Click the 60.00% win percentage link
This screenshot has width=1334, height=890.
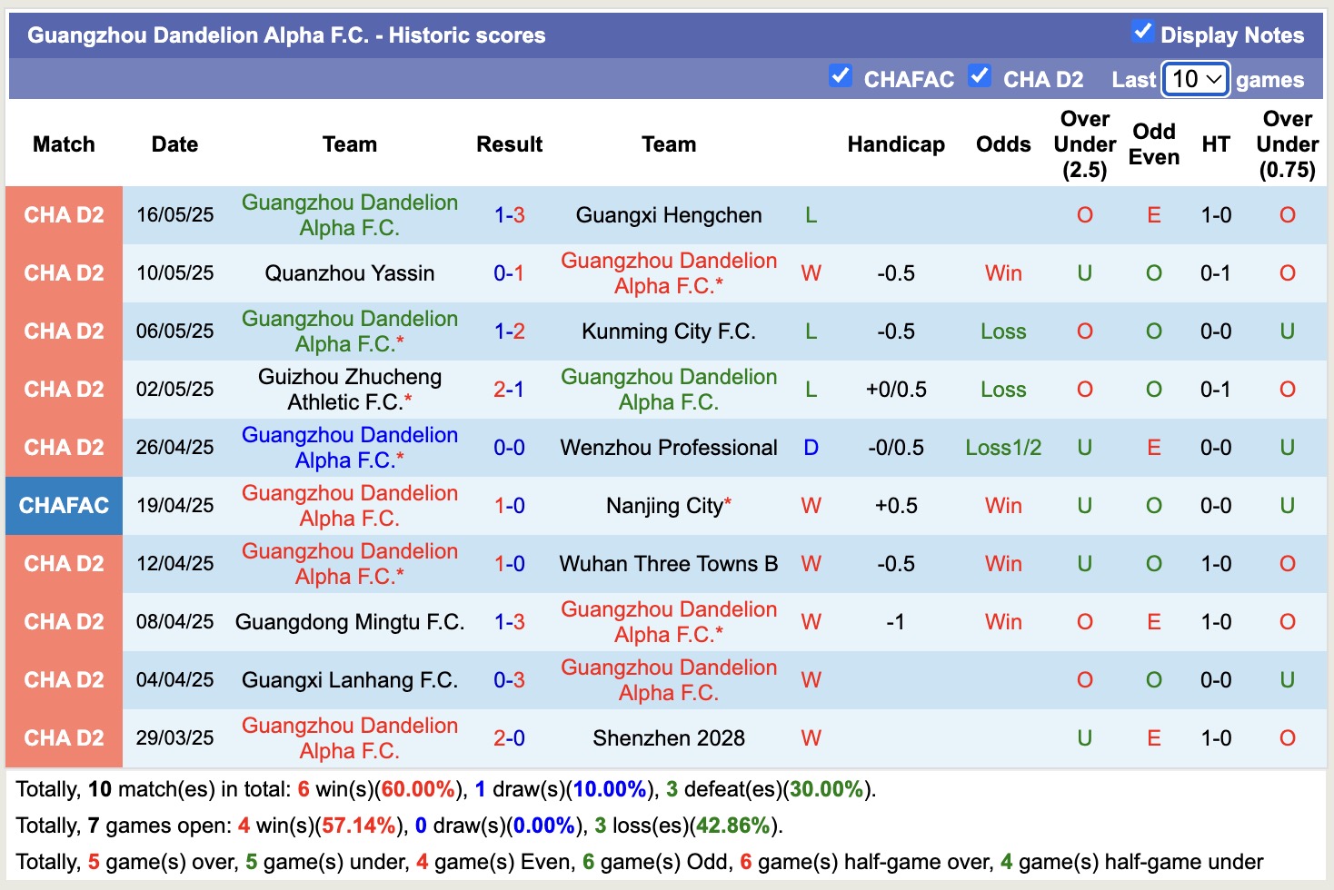[416, 789]
